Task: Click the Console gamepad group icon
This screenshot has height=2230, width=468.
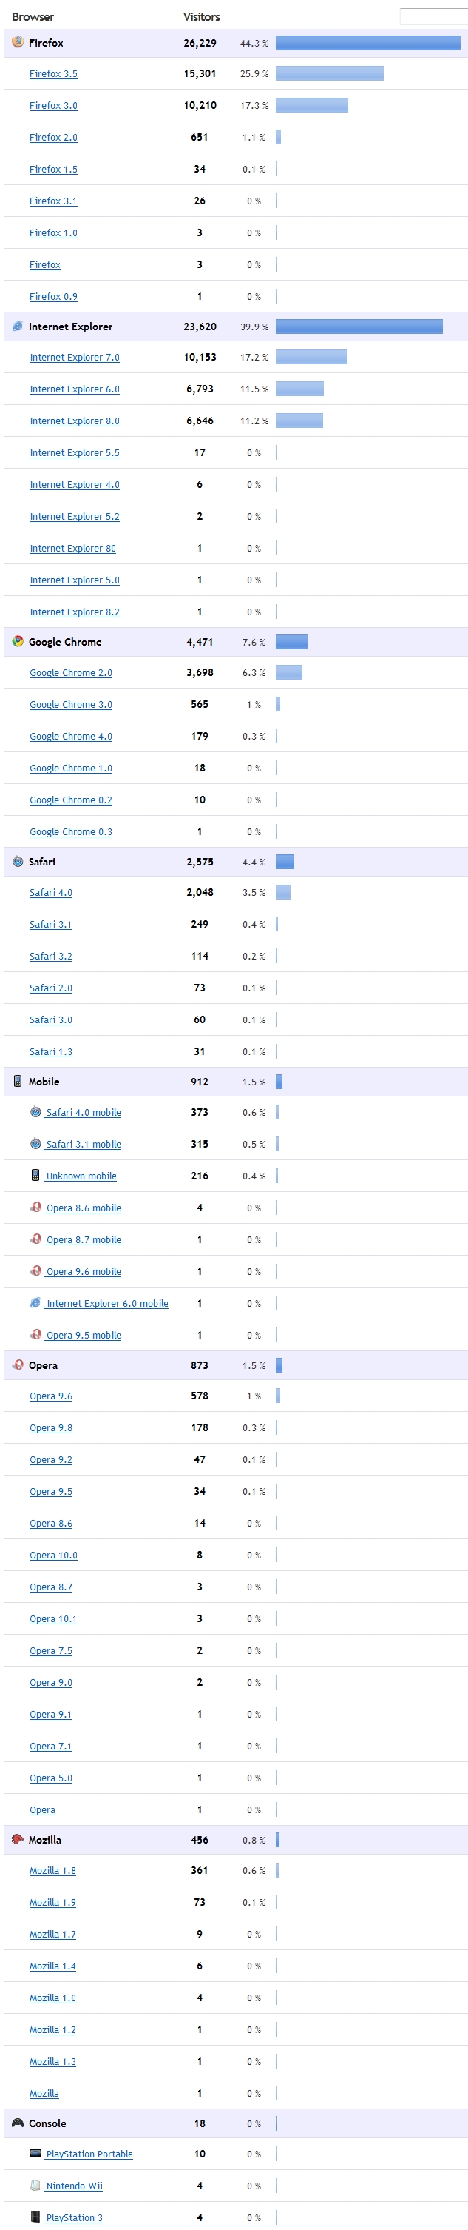Action: coord(17,2123)
